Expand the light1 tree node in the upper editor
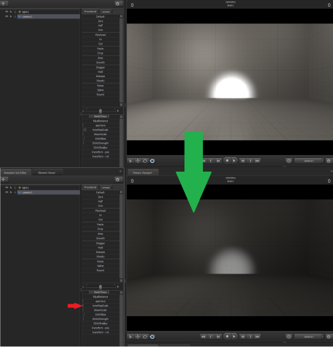 tap(15, 12)
